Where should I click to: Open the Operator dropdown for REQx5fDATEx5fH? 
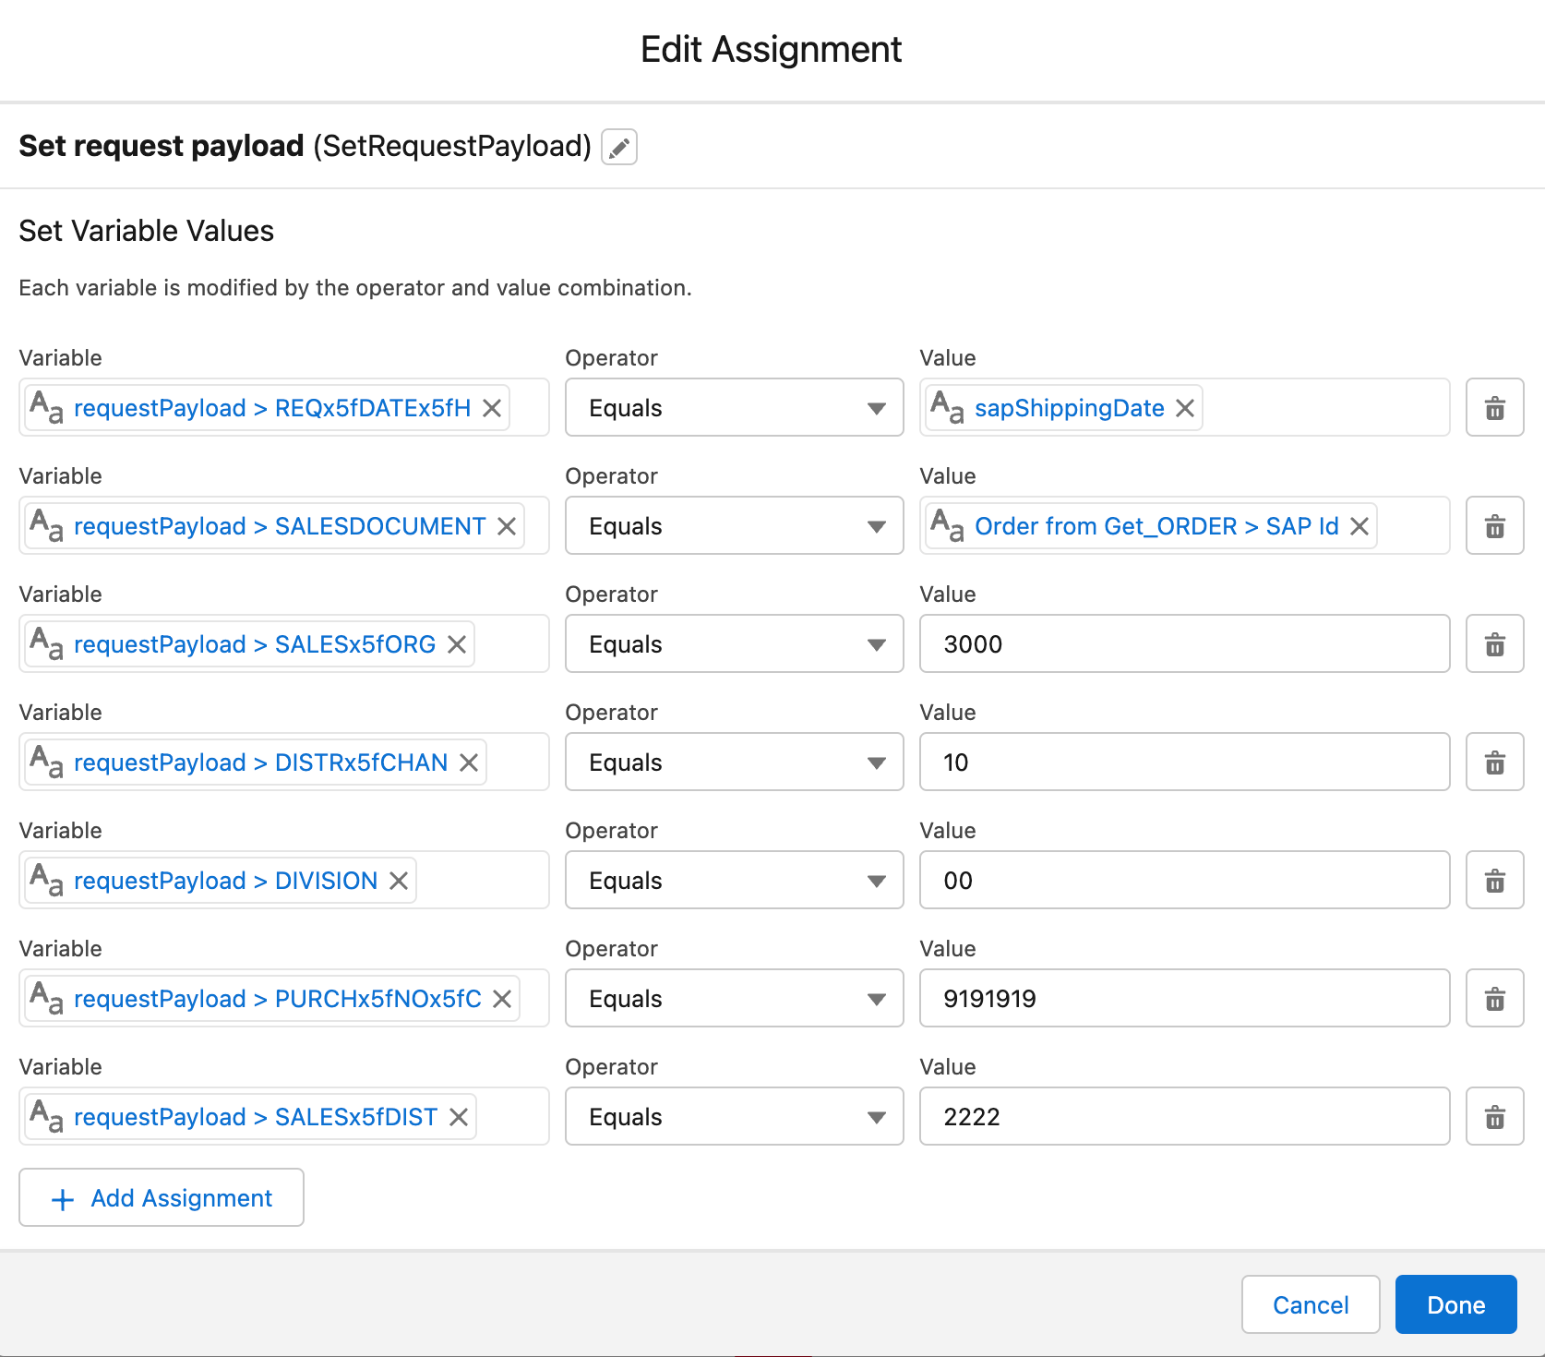pos(734,408)
